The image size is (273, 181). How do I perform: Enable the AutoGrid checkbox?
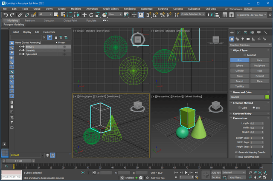coord(244,55)
